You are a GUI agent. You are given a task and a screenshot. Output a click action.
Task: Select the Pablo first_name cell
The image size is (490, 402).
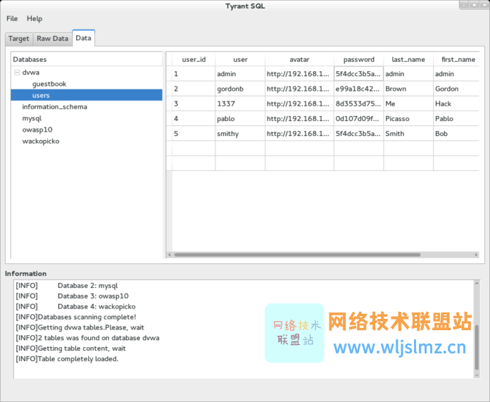pos(456,119)
